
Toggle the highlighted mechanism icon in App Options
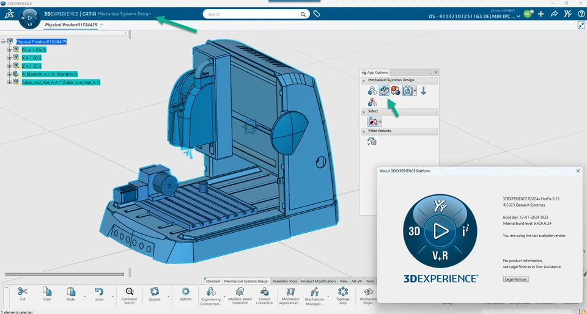coord(384,90)
